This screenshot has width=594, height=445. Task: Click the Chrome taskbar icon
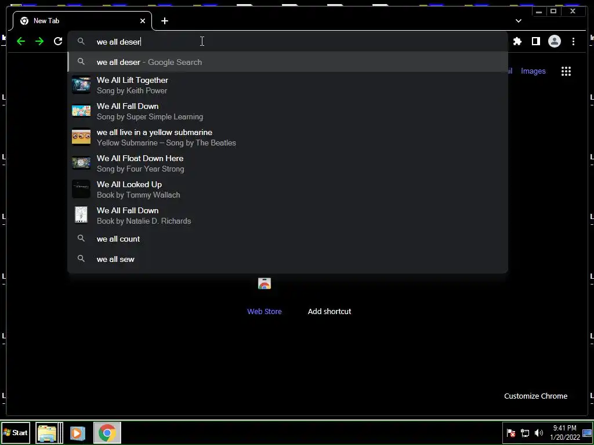click(107, 432)
